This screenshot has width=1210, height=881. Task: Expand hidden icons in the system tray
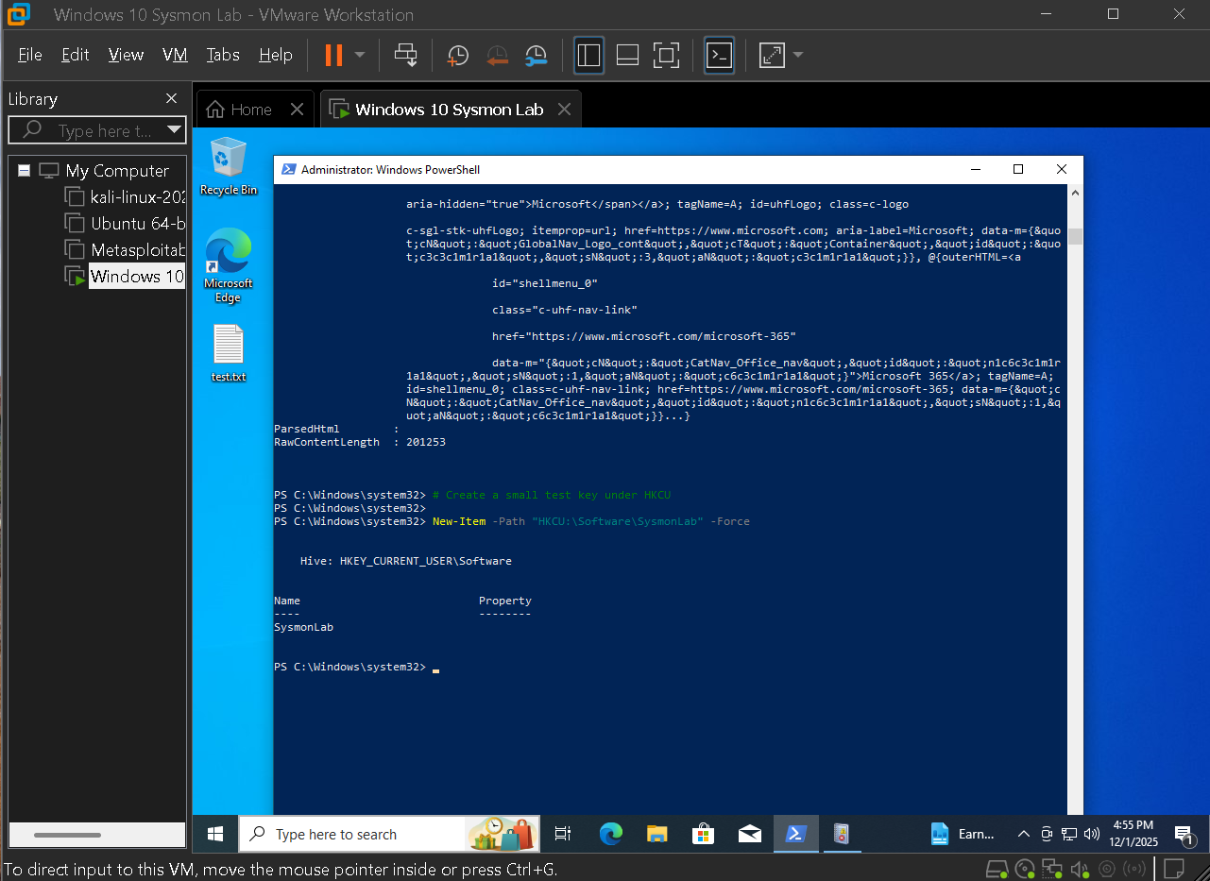point(1023,834)
